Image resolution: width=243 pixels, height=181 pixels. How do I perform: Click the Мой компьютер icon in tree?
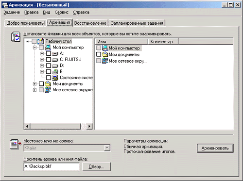click(48, 48)
